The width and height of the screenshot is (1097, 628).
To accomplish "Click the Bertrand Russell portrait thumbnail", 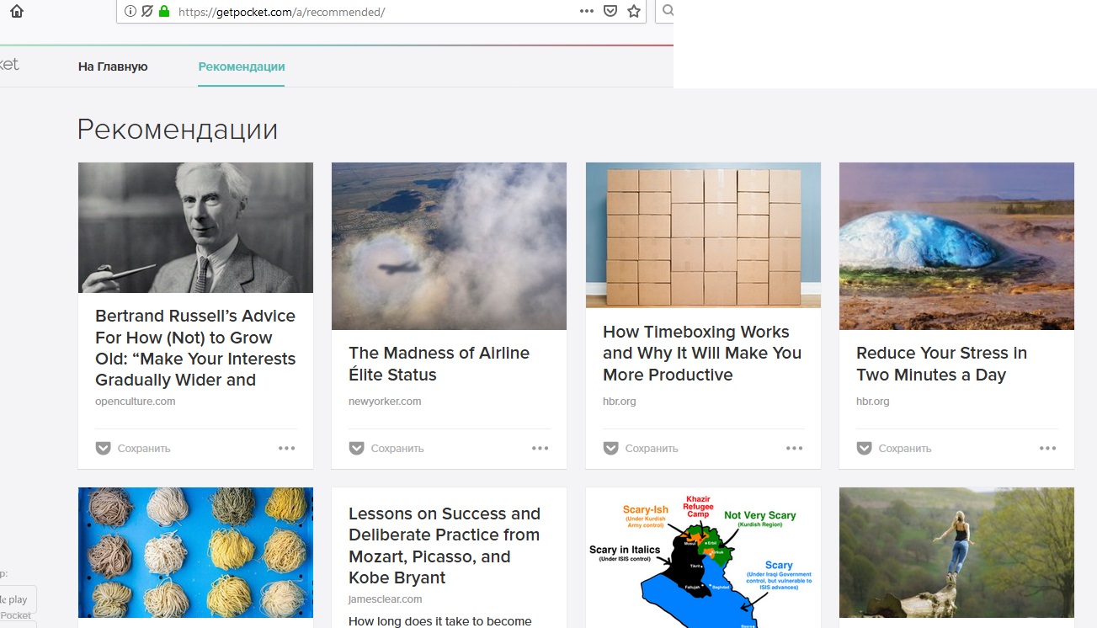I will 195,227.
